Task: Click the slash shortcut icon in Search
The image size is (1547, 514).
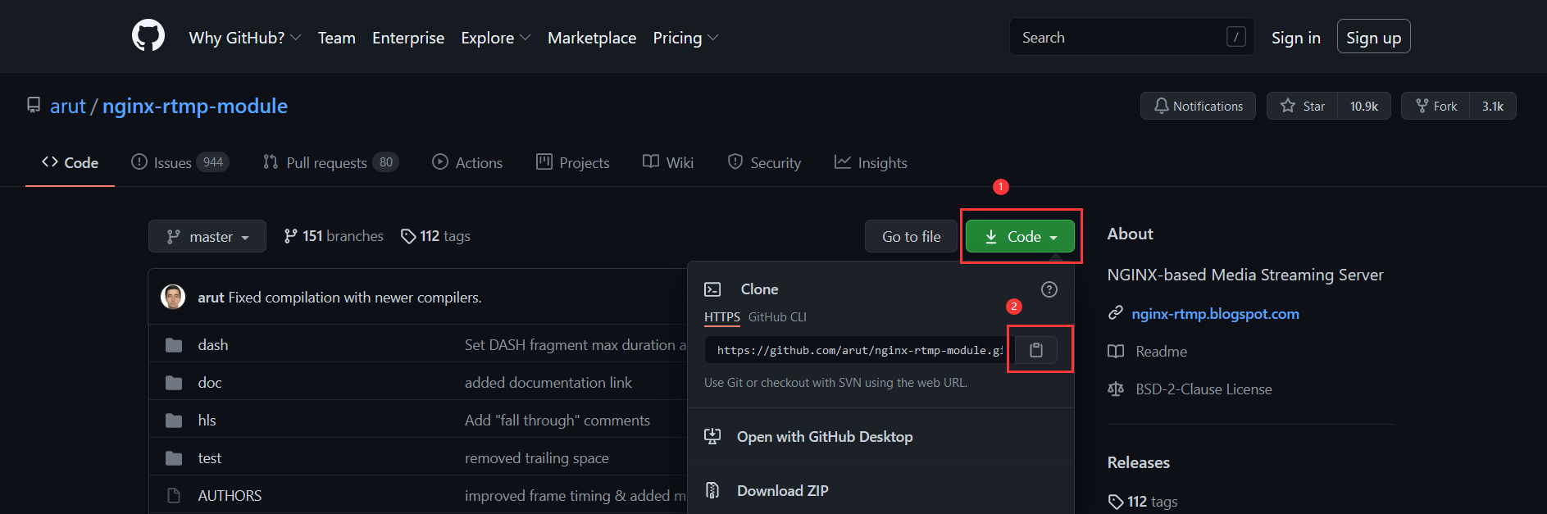Action: [x=1235, y=37]
